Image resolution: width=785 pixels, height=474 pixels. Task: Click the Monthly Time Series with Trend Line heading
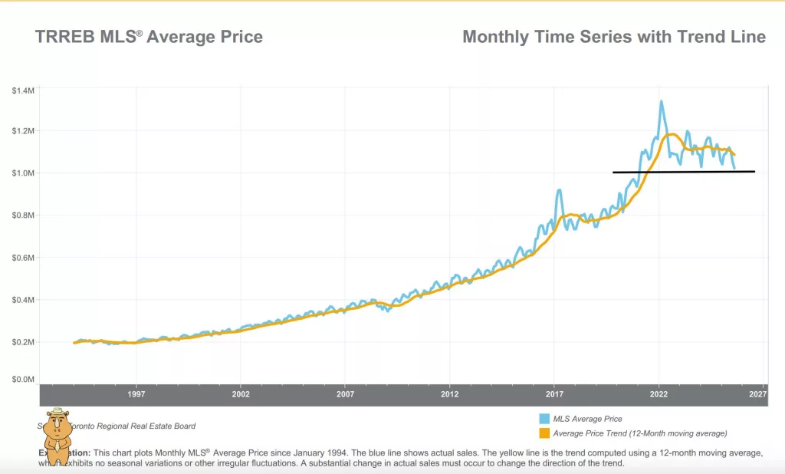click(x=614, y=37)
